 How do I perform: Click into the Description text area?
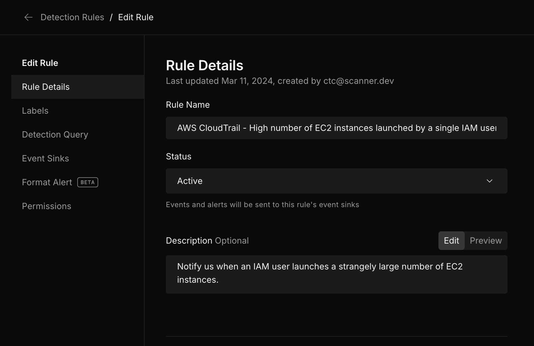[x=336, y=274]
